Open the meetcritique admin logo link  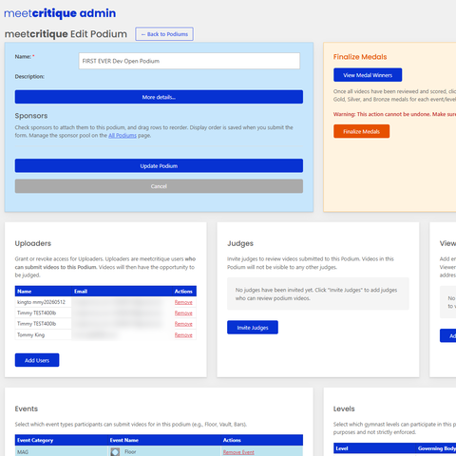(60, 13)
